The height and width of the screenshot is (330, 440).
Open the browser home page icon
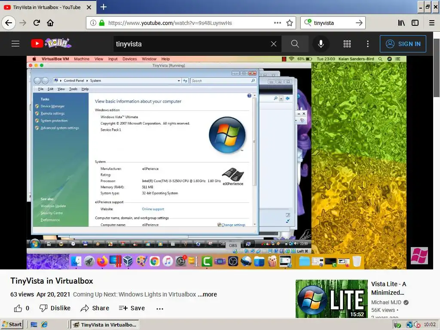coord(50,23)
